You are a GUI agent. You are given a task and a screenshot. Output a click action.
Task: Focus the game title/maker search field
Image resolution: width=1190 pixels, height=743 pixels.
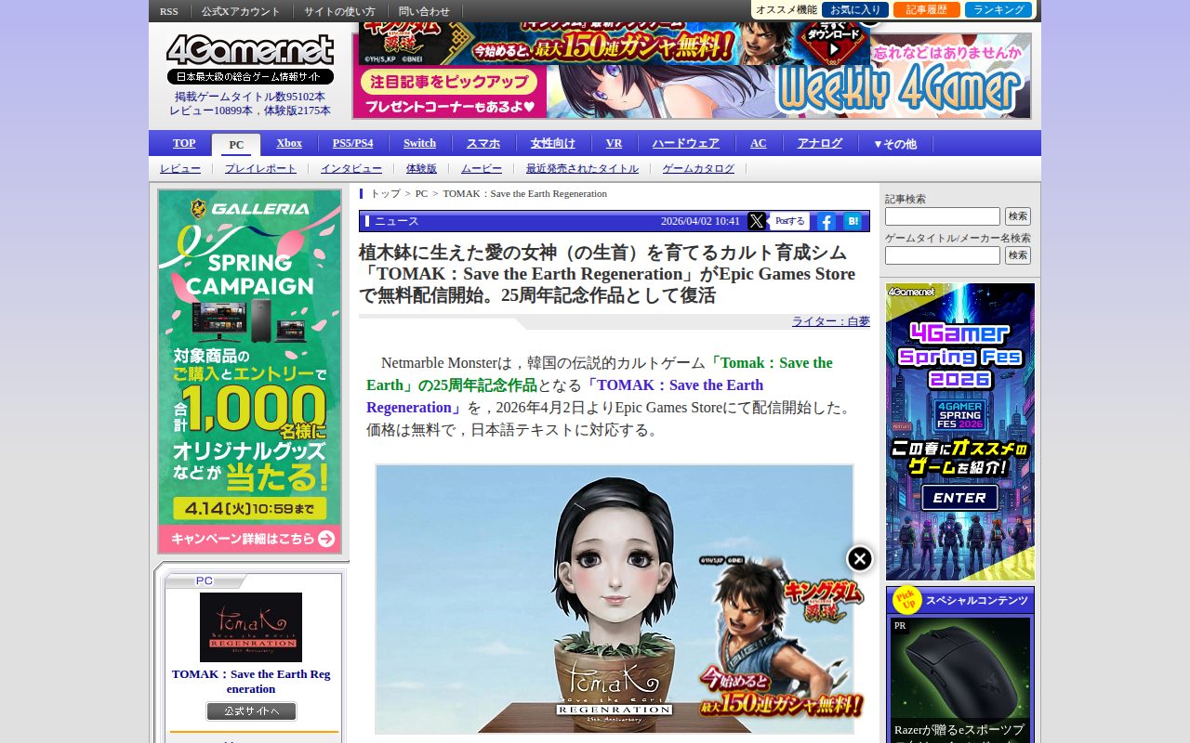coord(943,255)
